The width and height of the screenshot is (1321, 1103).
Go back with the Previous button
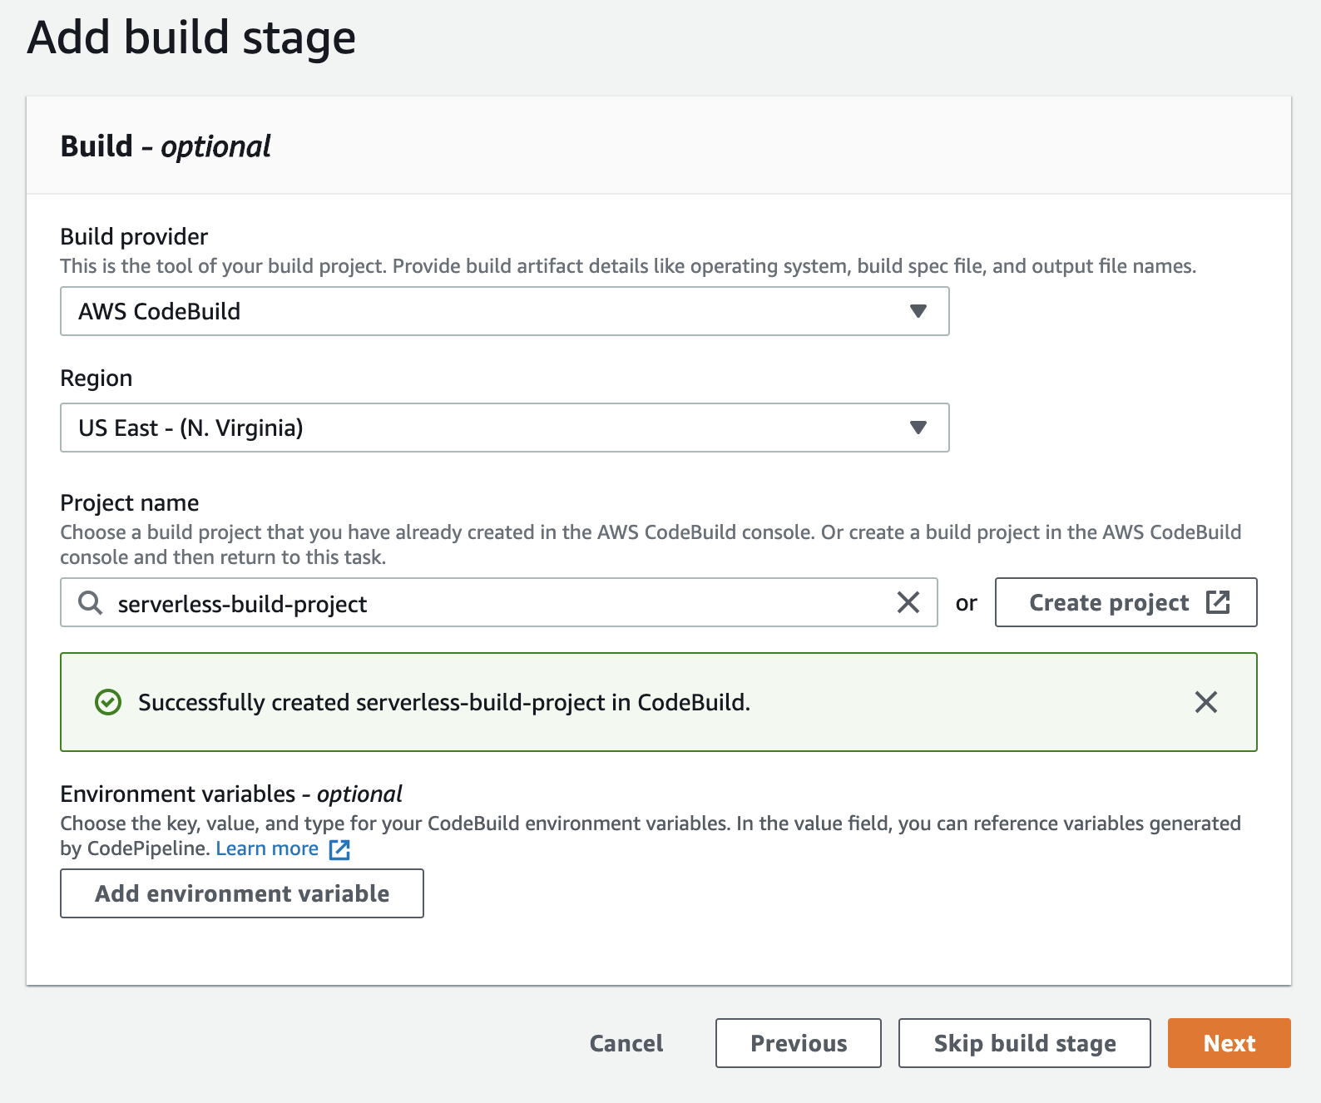pyautogui.click(x=799, y=1043)
